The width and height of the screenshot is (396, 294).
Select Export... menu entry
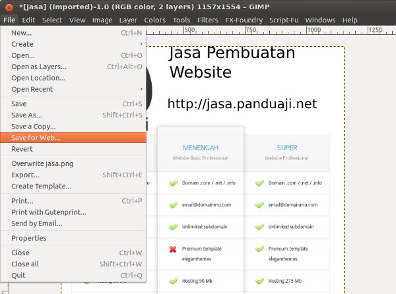click(x=73, y=175)
